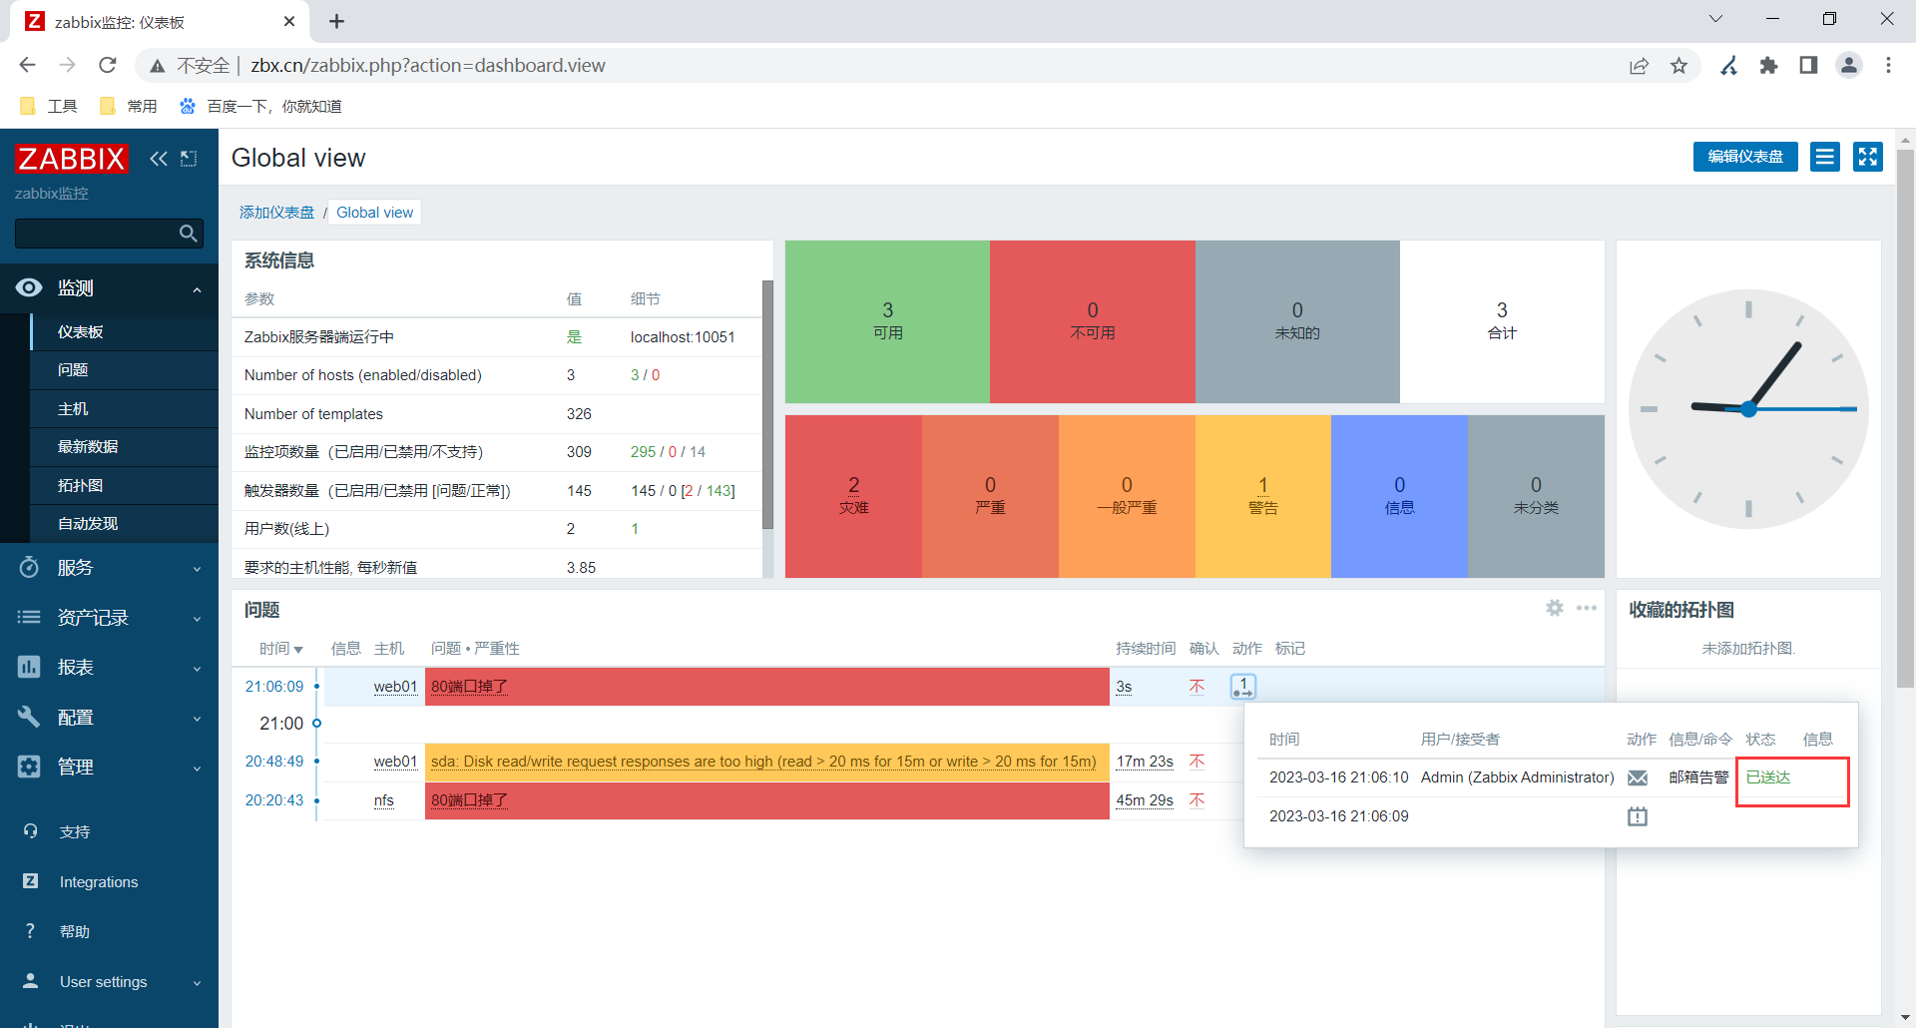Open the browser profile avatar
This screenshot has width=1916, height=1028.
point(1849,66)
